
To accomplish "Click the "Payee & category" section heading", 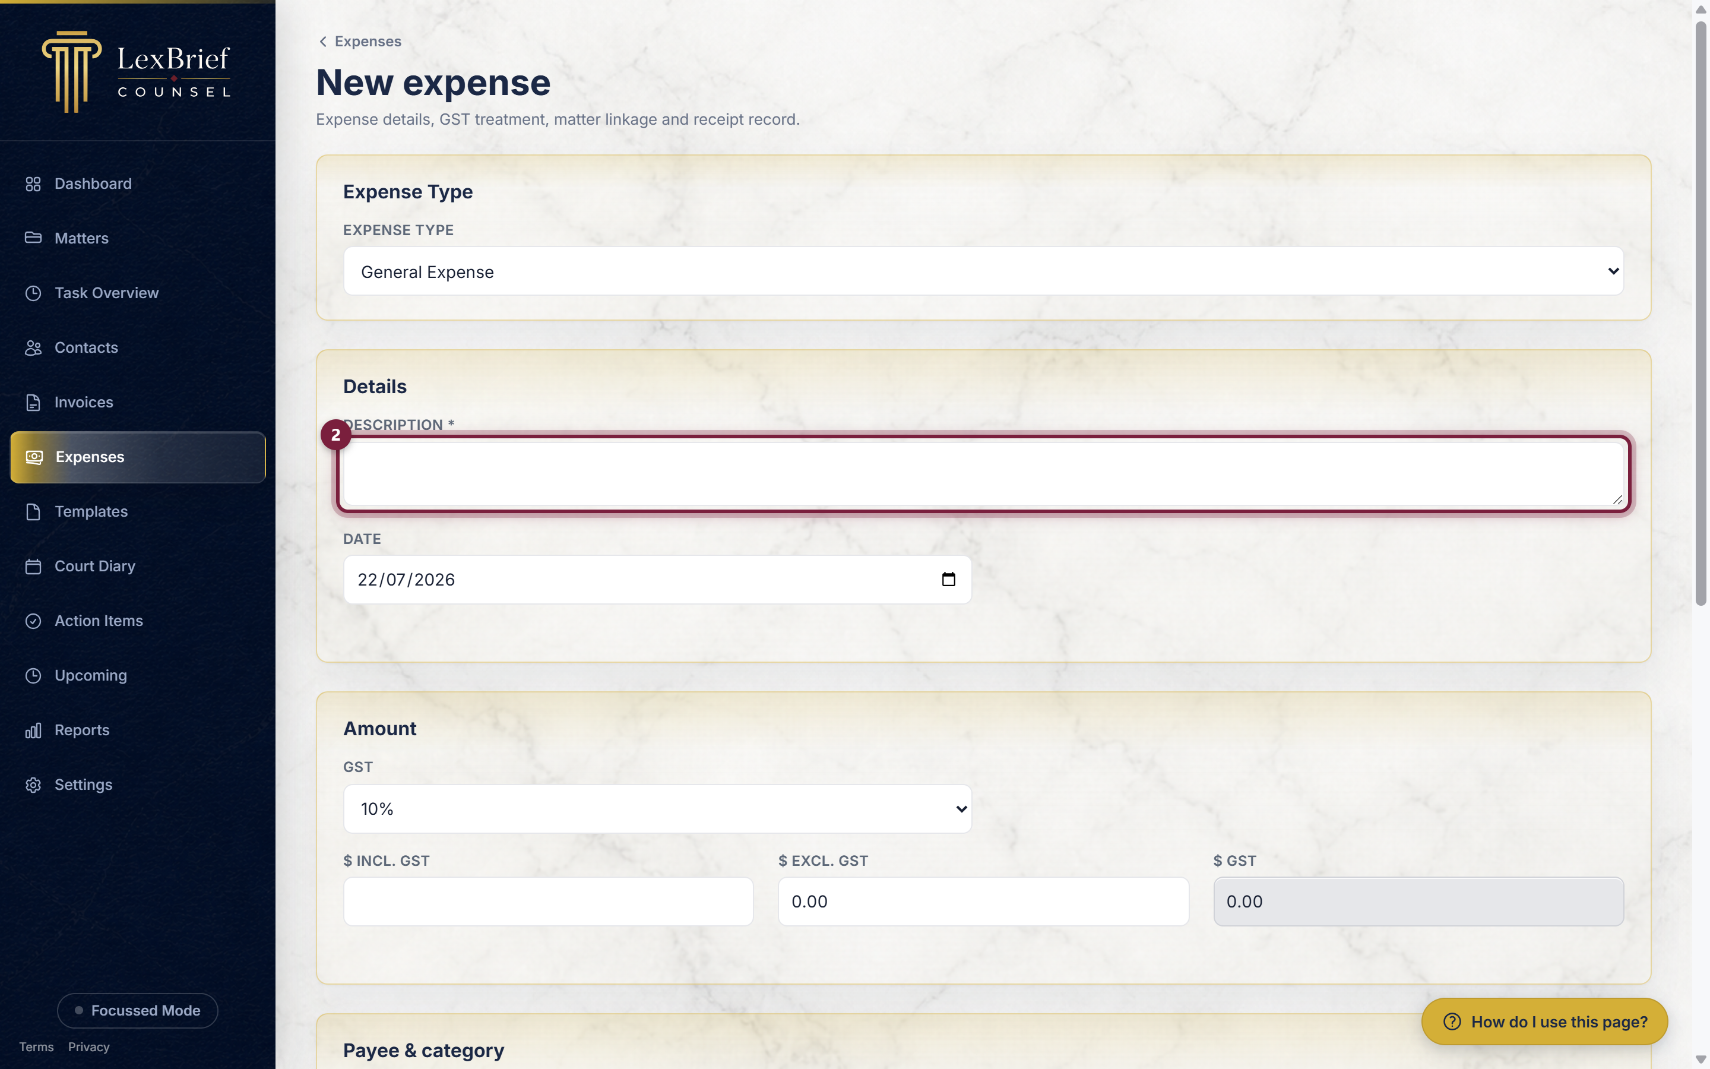I will (x=424, y=1051).
